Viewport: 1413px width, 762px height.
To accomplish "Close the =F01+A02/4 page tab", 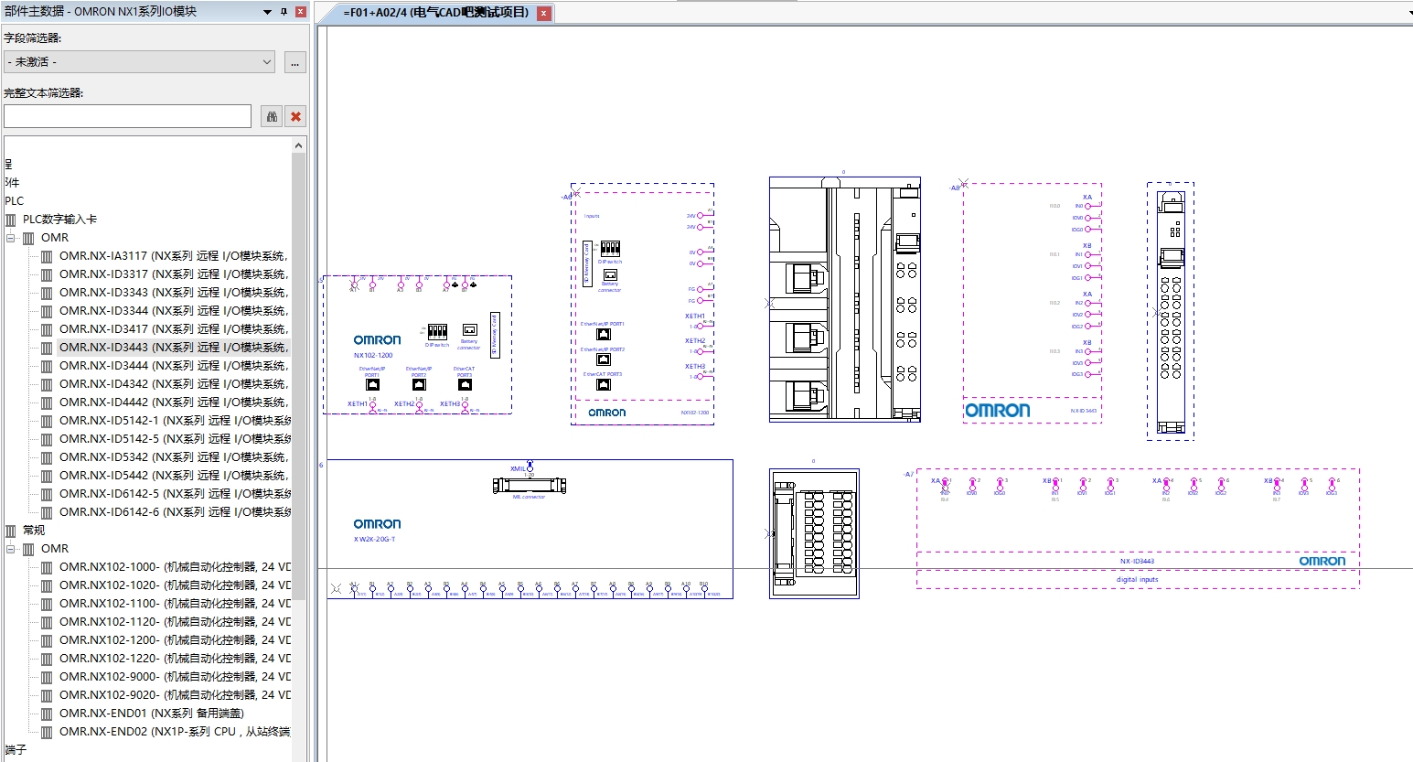I will [544, 14].
